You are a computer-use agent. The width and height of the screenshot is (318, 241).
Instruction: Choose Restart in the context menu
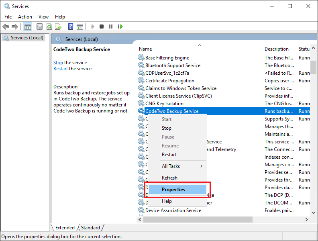(177, 155)
